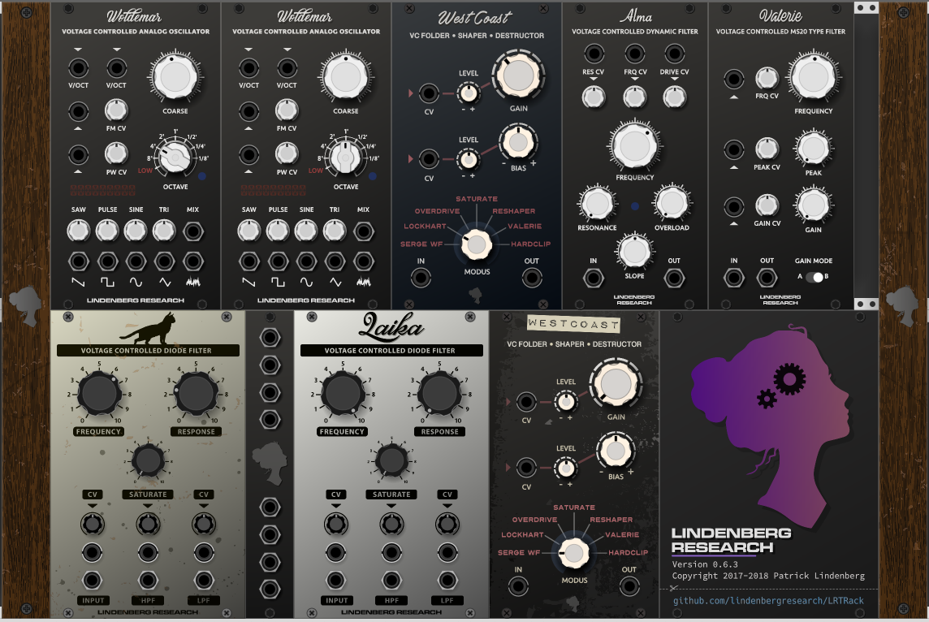Click the FM CV knob on left Woldemar
The height and width of the screenshot is (622, 929).
point(116,110)
